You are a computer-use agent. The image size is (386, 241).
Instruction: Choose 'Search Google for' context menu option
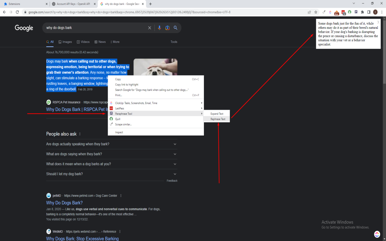(x=156, y=90)
